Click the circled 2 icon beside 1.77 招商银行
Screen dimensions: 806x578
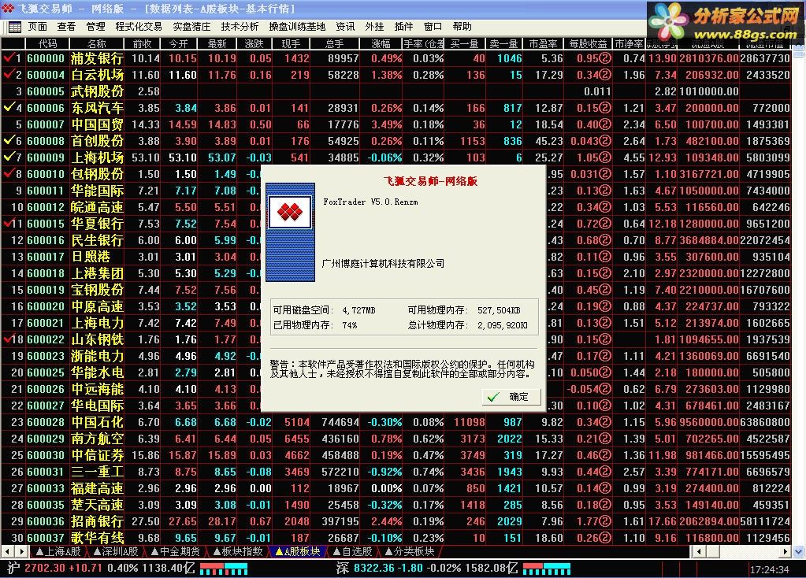point(605,521)
